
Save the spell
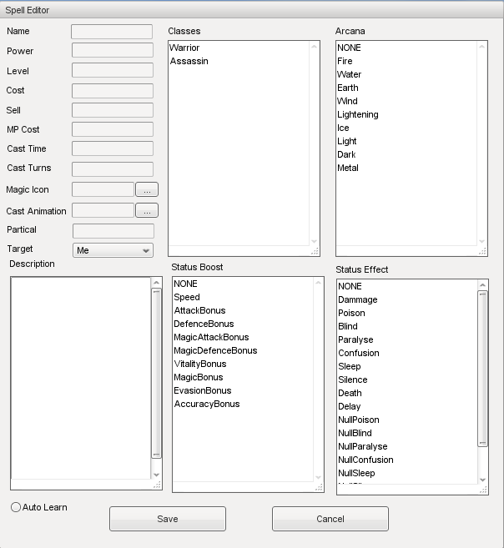tap(168, 519)
